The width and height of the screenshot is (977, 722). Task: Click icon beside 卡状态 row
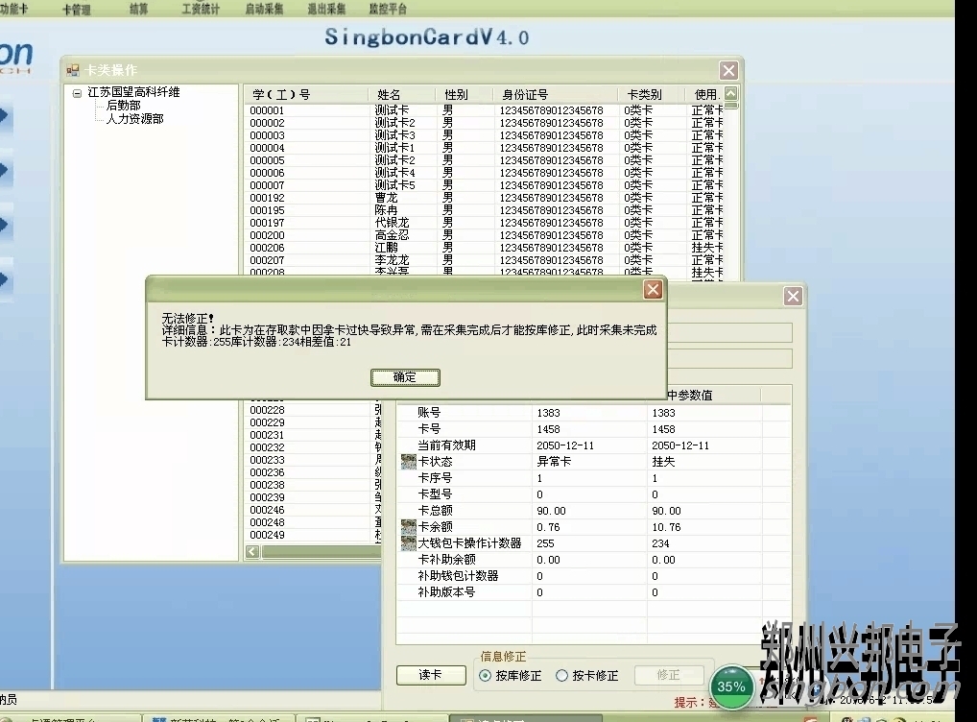tap(408, 462)
